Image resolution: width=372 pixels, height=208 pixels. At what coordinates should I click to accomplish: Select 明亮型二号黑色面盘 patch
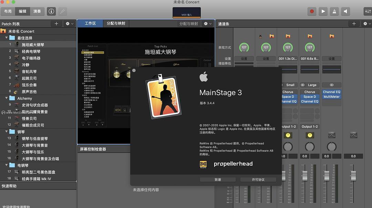tap(38, 172)
